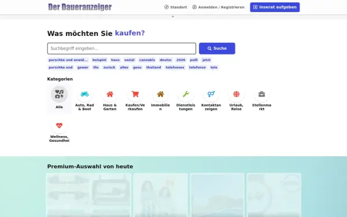Screen dimensions: 347x217
Task: Click the user profile icon by Anmelden
Action: (x=194, y=7)
